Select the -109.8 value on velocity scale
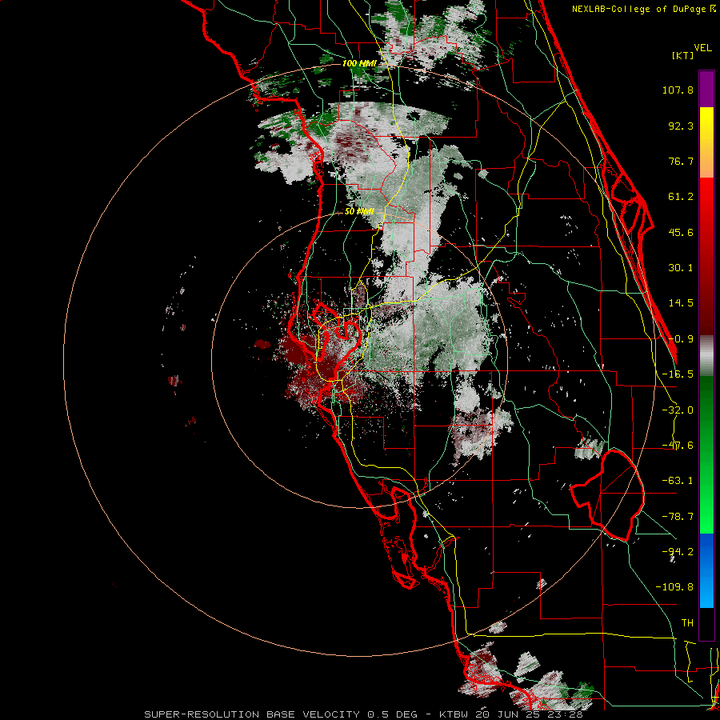The width and height of the screenshot is (720, 720). 674,587
